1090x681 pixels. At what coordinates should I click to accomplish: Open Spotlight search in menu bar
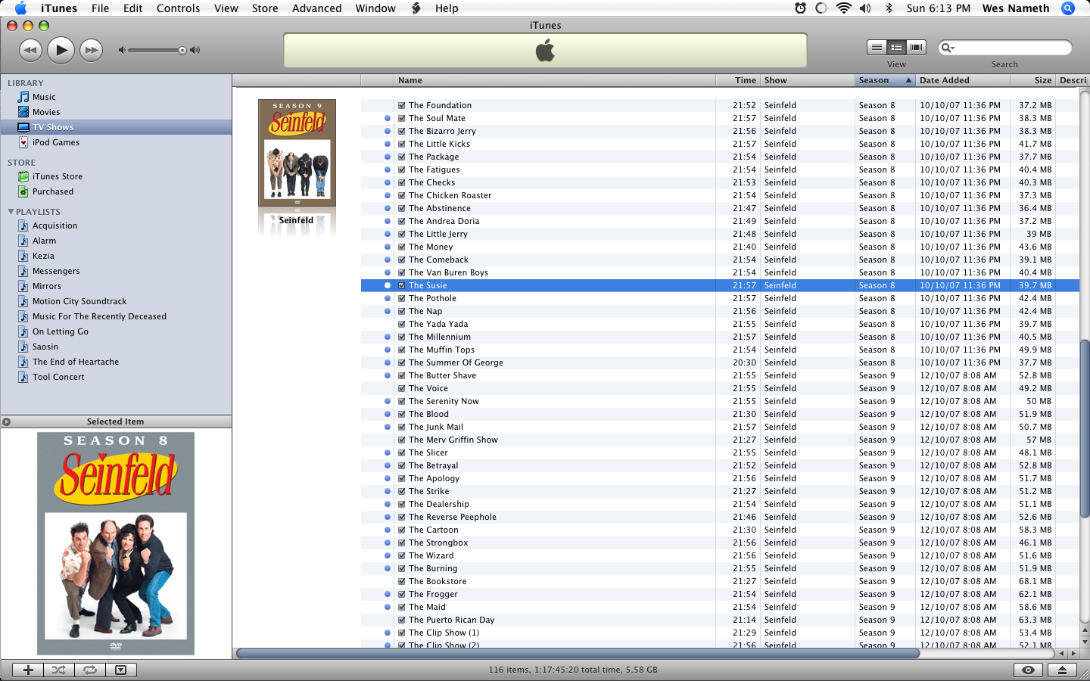pos(1068,8)
